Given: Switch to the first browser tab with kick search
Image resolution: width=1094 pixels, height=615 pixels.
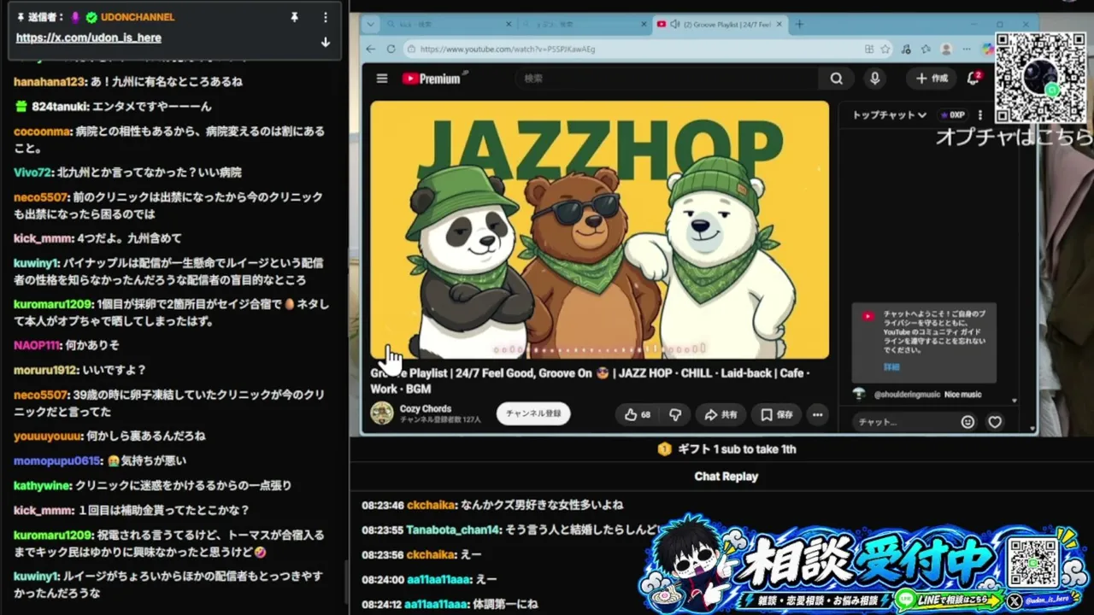Looking at the screenshot, I should click(447, 25).
